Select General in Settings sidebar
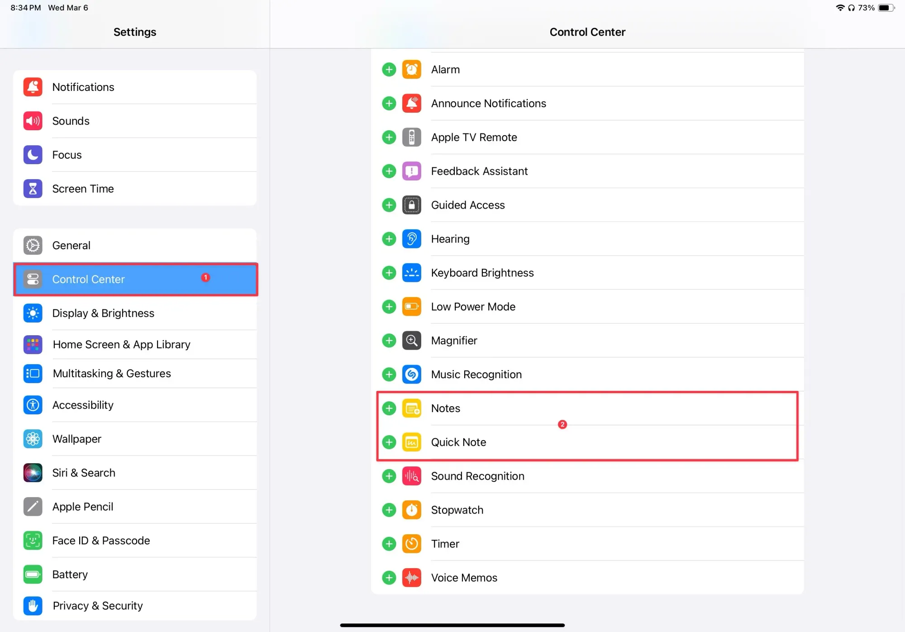 135,245
